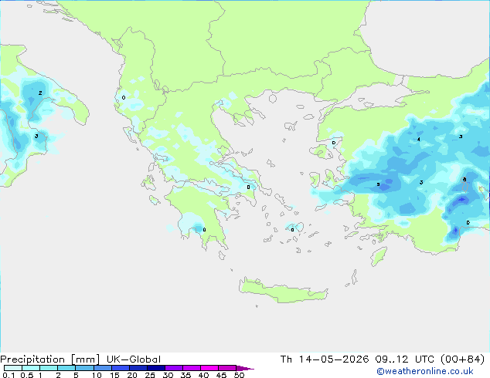Pick the 15–20 mm legend color swatch
490x378 pixels.
(120, 368)
